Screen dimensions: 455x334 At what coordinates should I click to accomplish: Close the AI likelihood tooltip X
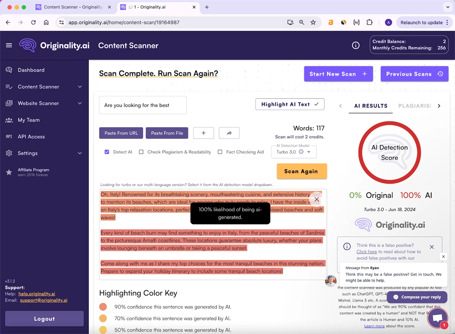pyautogui.click(x=317, y=199)
